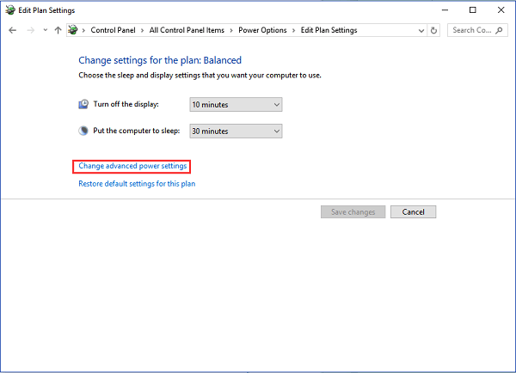Go up one level with the up arrow
This screenshot has width=516, height=373.
58,30
